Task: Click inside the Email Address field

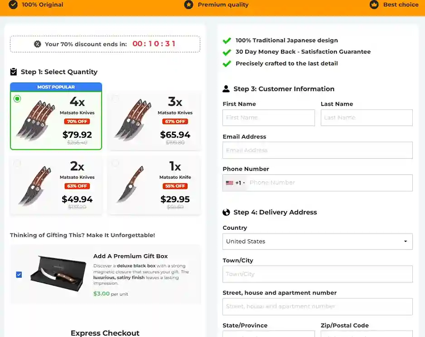Action: (317, 150)
